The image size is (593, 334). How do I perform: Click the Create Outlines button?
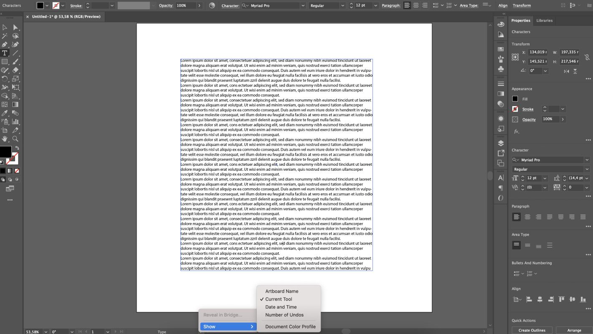[x=532, y=330]
